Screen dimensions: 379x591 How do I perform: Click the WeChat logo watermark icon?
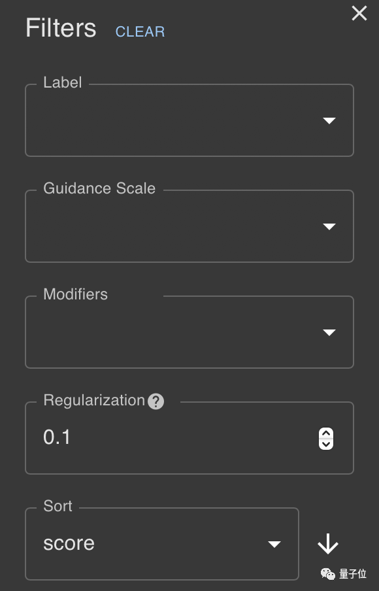pyautogui.click(x=328, y=574)
